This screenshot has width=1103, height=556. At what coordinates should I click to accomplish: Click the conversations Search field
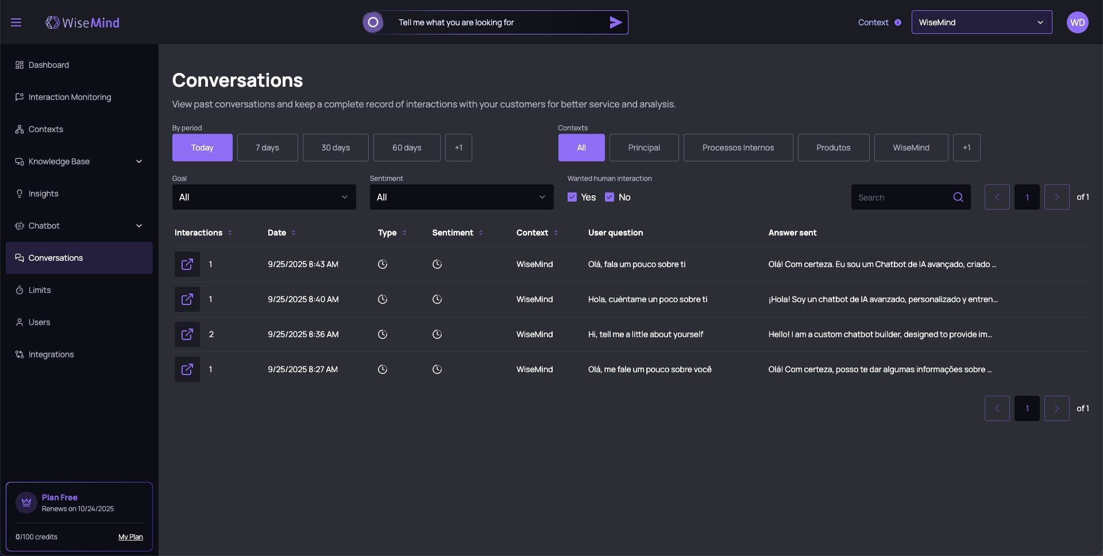point(901,197)
